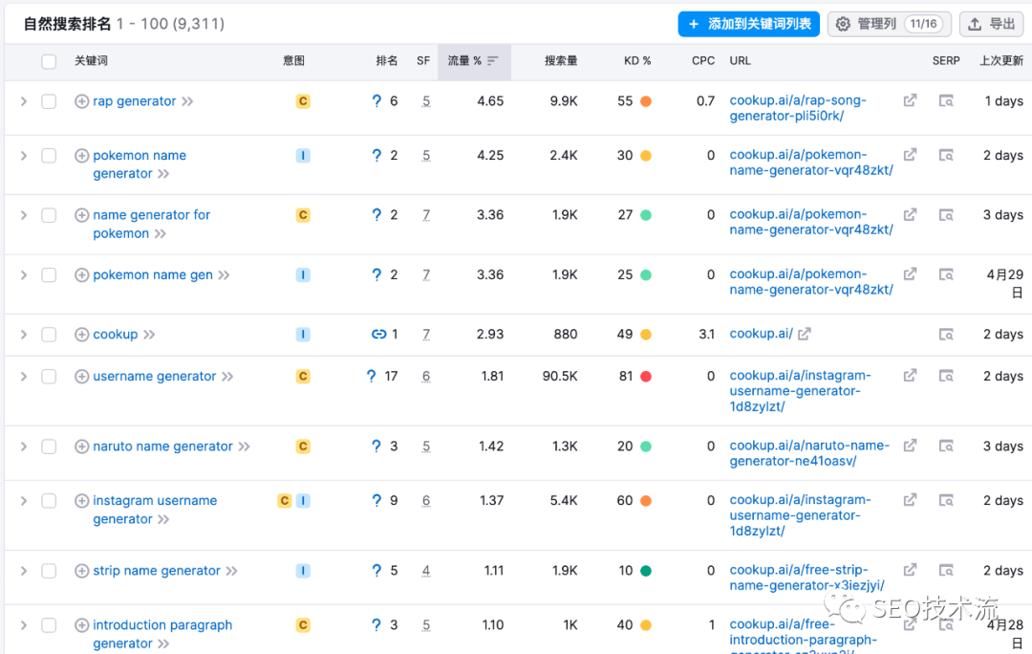This screenshot has height=654, width=1032.
Task: Expand the rap generator row
Action: [24, 101]
